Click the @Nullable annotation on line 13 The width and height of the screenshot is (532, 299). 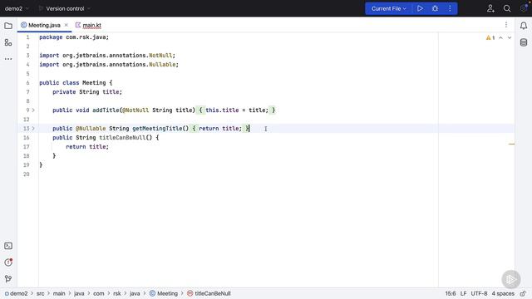[x=91, y=129]
